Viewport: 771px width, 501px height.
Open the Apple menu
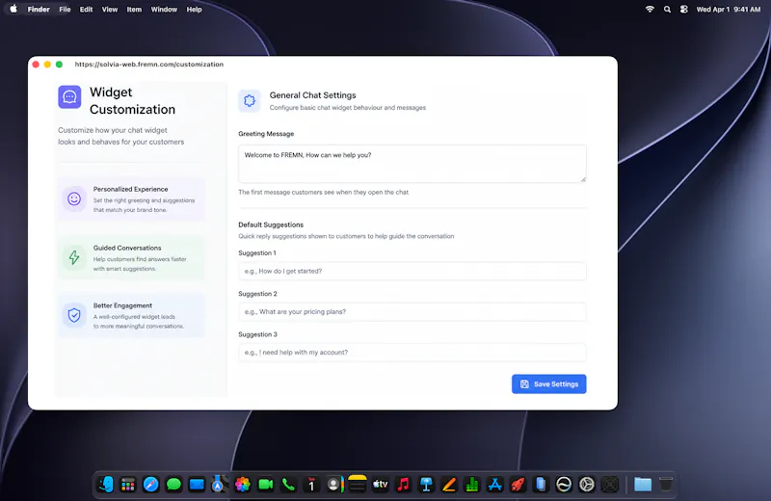[x=13, y=9]
